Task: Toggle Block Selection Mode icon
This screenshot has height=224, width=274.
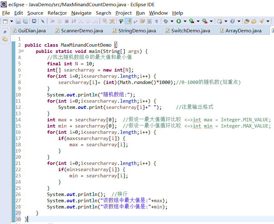Action: click(149, 21)
